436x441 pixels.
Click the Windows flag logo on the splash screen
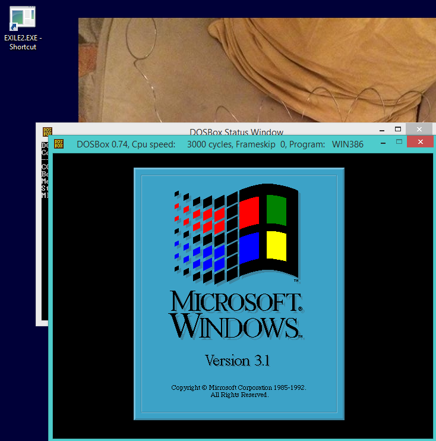pyautogui.click(x=236, y=233)
